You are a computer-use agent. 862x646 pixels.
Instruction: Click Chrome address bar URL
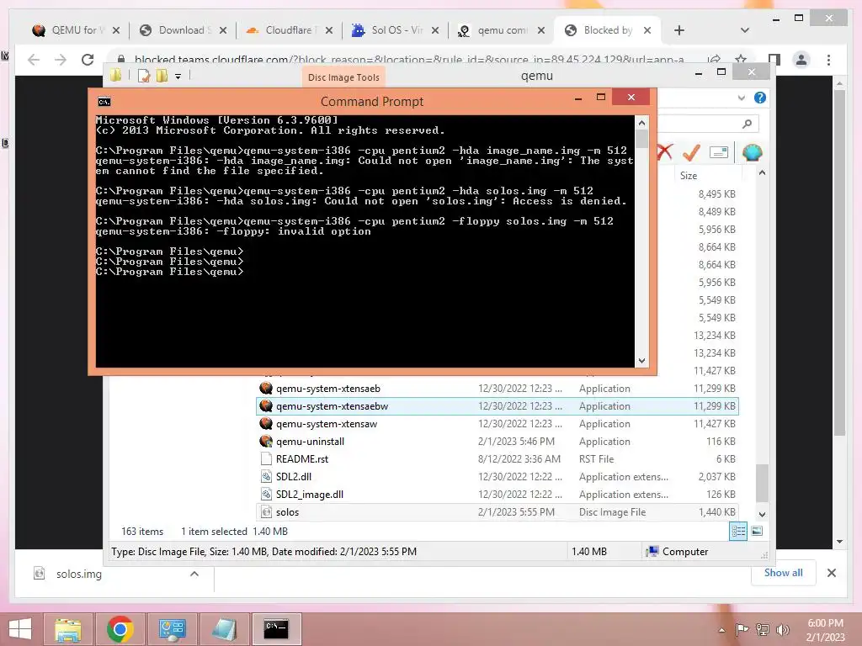tap(409, 60)
